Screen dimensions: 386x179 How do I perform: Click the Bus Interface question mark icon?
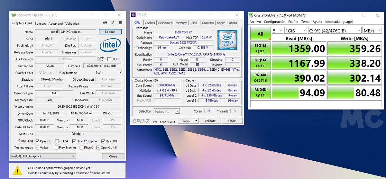coord(121,73)
